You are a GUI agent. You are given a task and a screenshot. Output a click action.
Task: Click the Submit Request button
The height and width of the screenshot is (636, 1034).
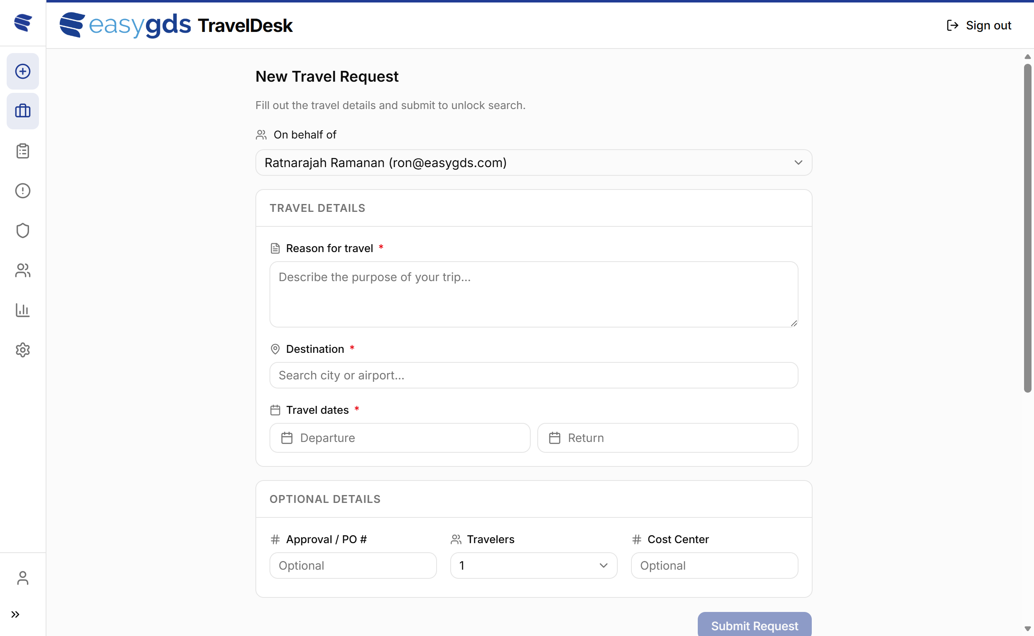[x=754, y=626]
